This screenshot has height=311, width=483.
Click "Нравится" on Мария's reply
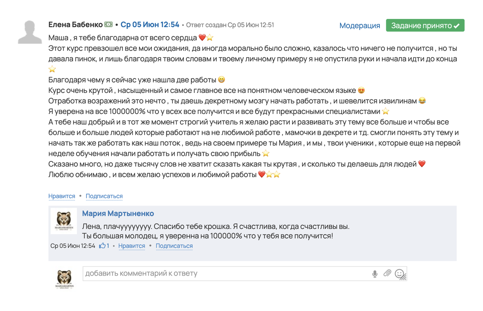click(x=132, y=246)
